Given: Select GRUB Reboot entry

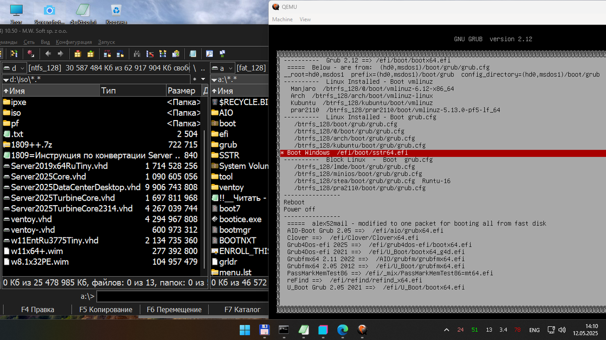Looking at the screenshot, I should point(294,202).
